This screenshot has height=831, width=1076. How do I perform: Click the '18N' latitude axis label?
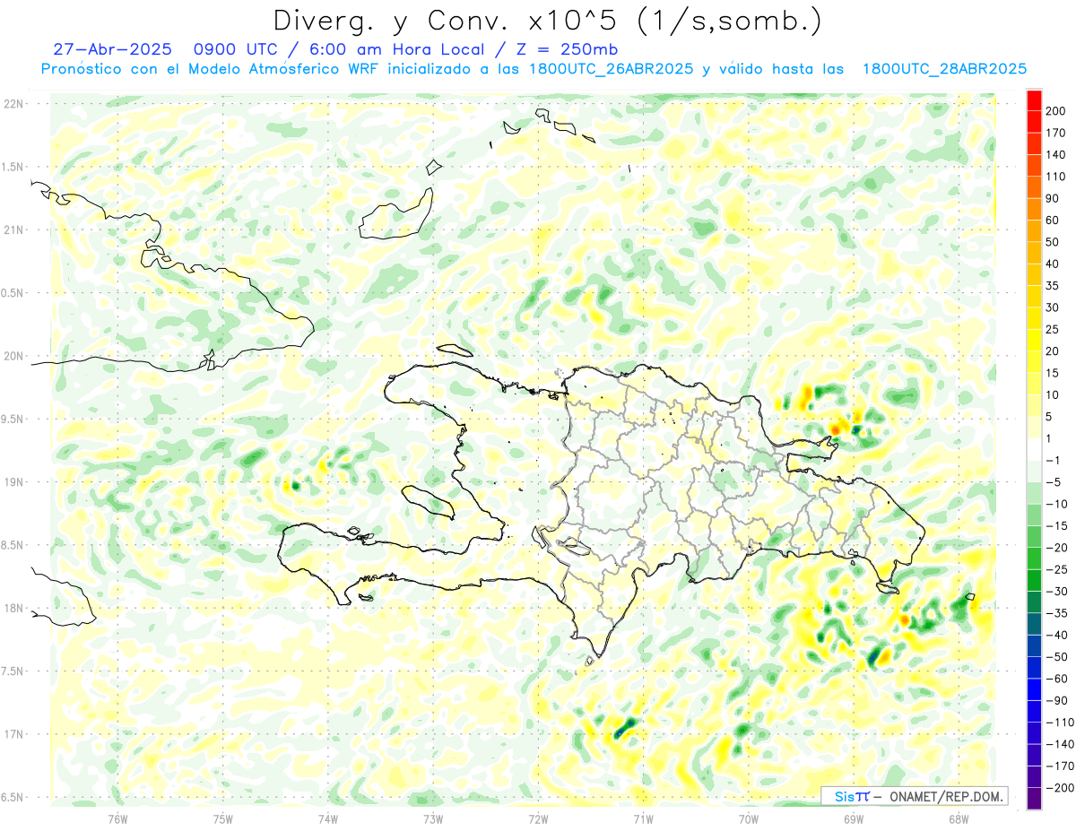13,609
